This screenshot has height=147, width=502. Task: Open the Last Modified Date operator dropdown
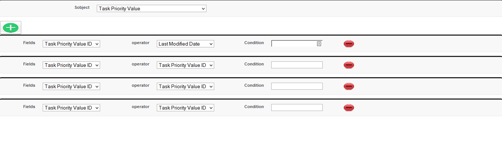point(185,44)
